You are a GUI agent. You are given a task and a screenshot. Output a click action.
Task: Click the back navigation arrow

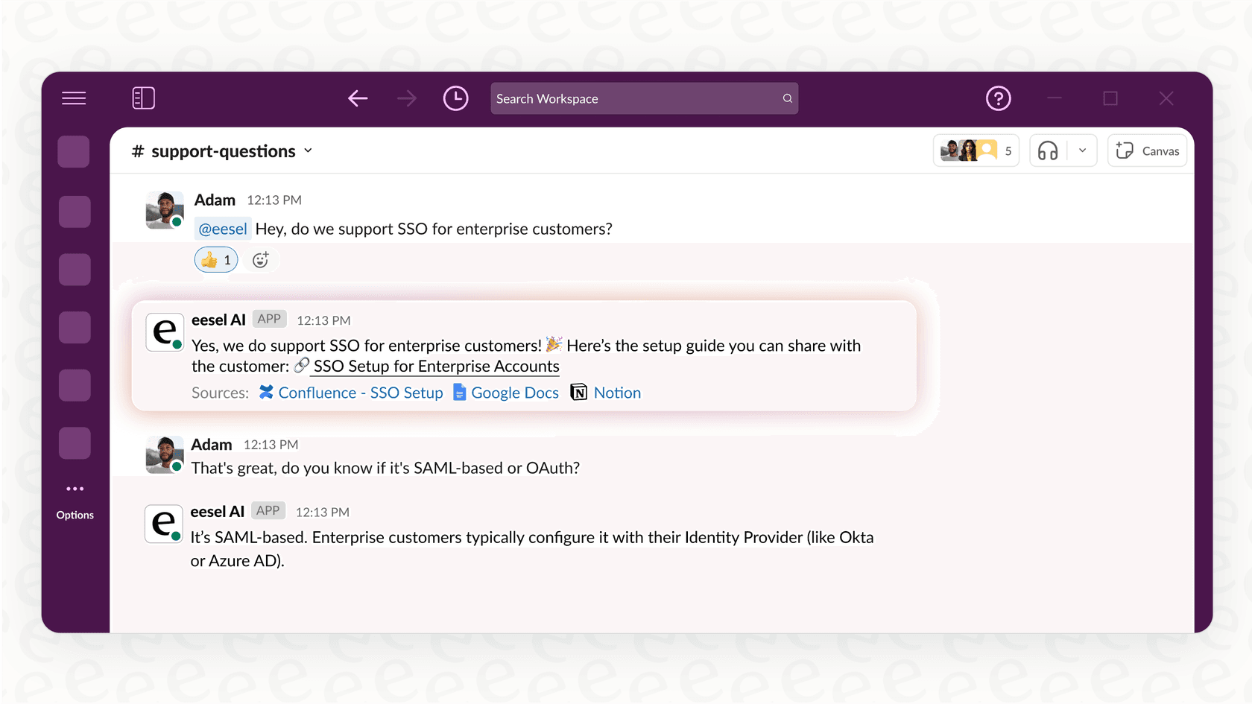coord(358,98)
